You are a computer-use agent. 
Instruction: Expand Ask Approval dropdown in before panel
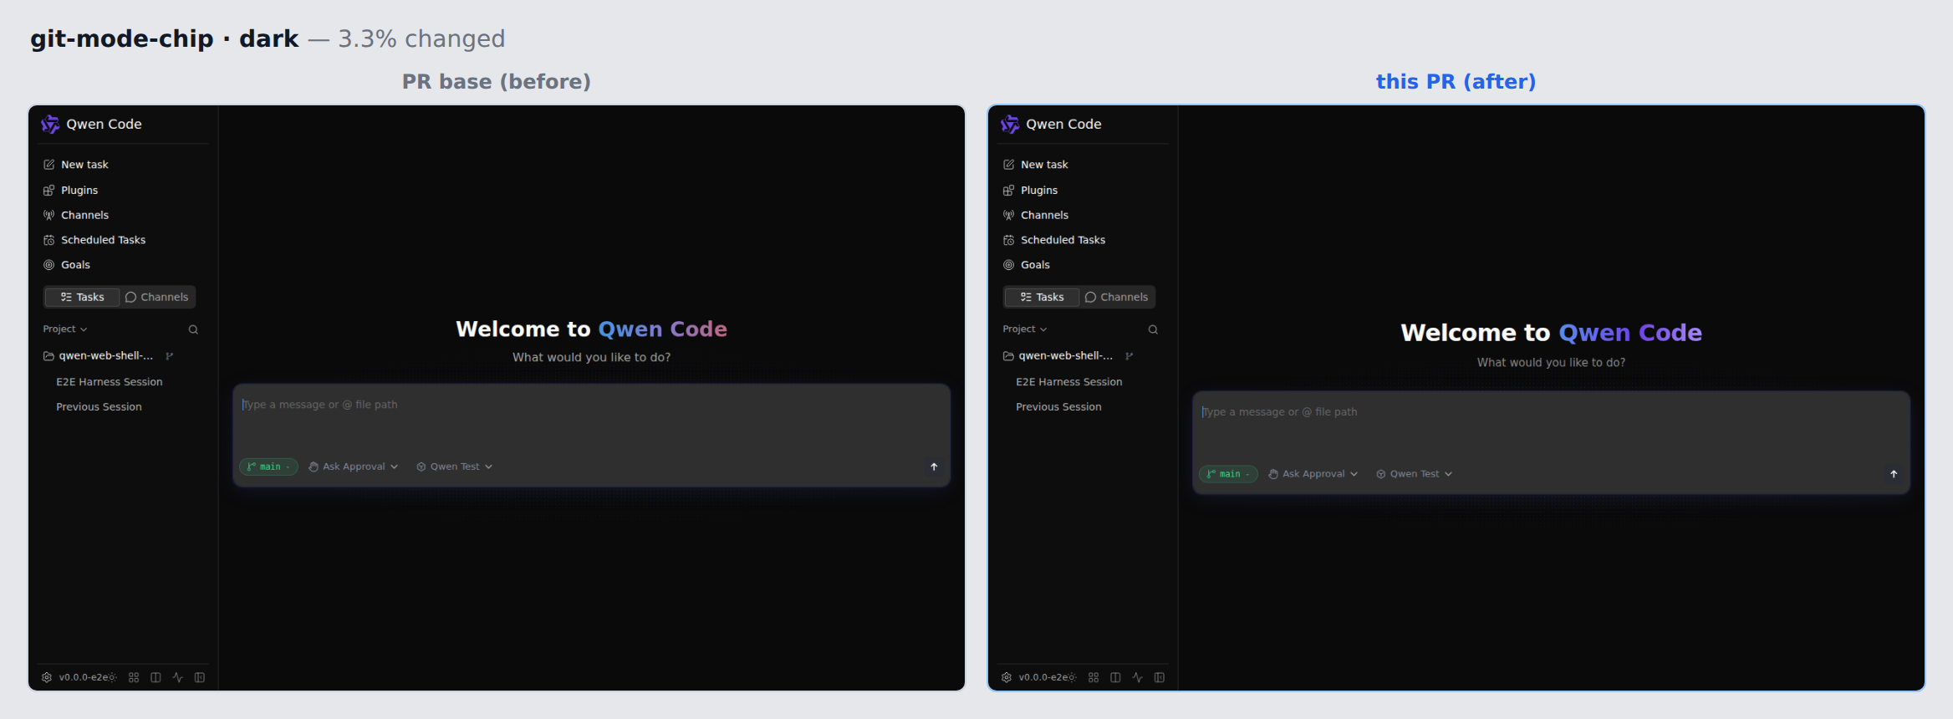point(354,467)
